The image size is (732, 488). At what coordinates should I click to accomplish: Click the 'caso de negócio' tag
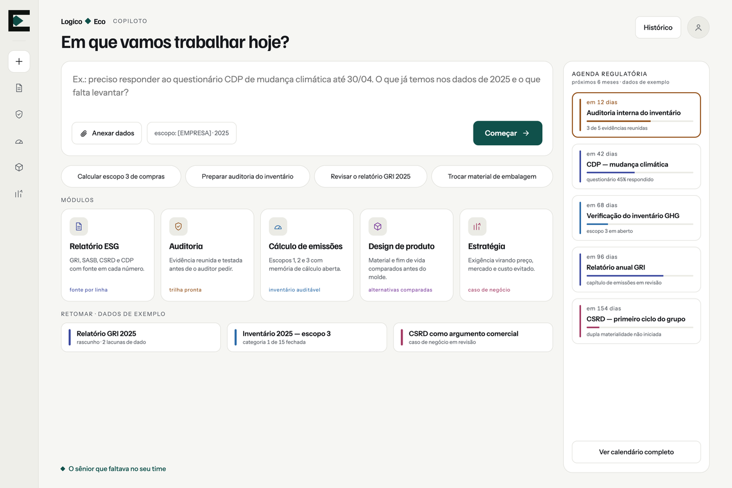pyautogui.click(x=489, y=290)
